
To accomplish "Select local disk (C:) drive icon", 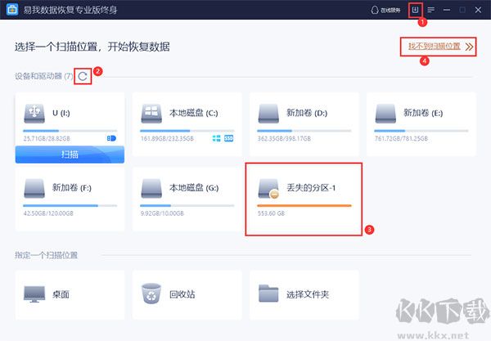I will [151, 114].
